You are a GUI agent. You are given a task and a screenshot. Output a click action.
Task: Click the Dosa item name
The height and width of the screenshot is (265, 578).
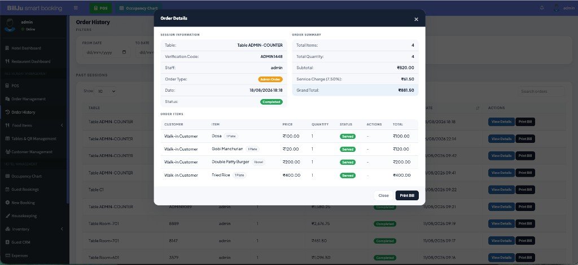point(217,136)
